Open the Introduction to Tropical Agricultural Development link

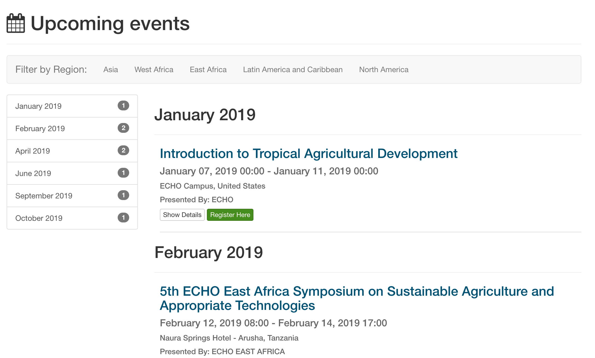pos(309,153)
